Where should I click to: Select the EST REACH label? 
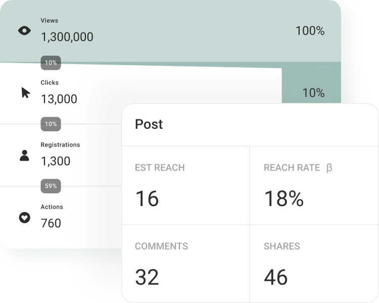pos(160,168)
